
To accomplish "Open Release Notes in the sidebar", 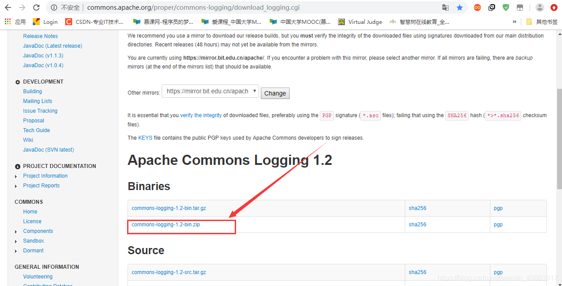I will click(x=40, y=36).
